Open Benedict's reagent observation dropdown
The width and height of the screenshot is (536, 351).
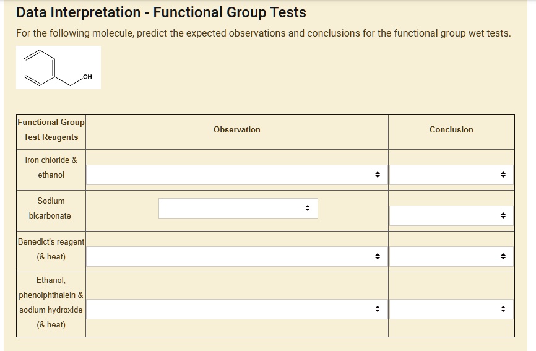tap(236, 257)
